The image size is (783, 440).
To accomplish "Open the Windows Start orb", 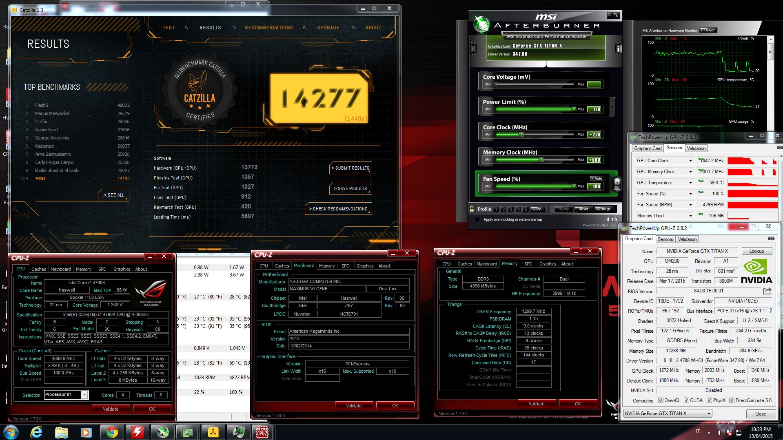I will [x=11, y=432].
